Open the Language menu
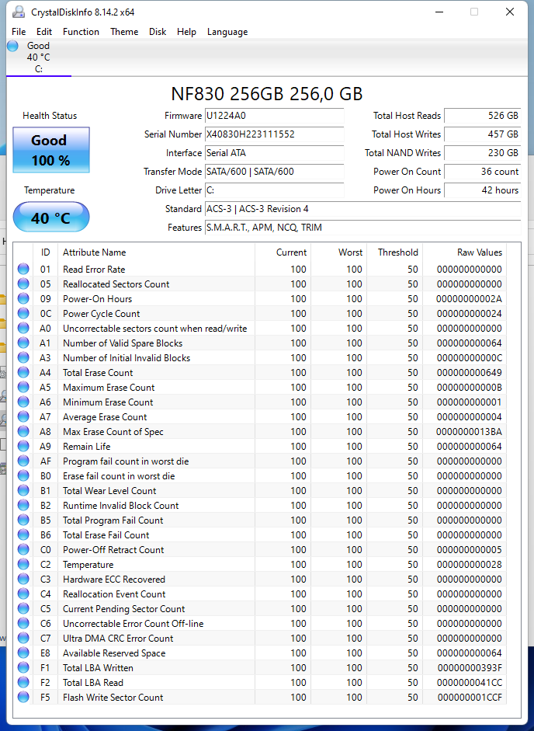 (x=227, y=32)
